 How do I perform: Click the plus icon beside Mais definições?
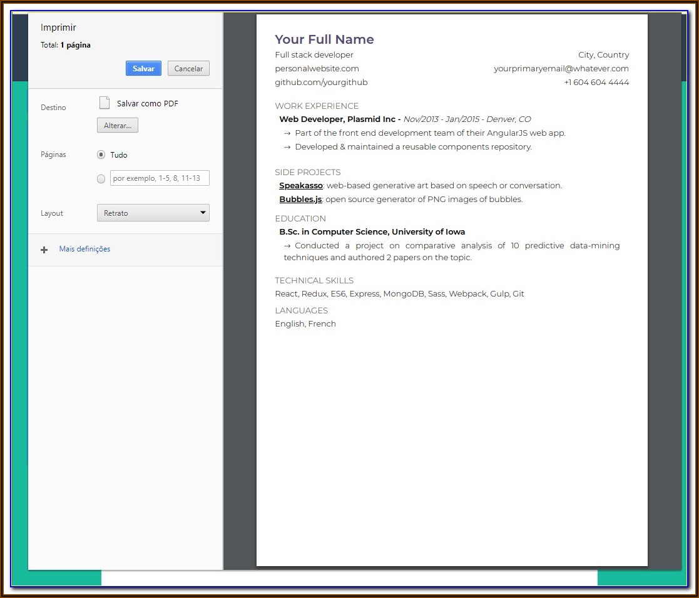[x=44, y=249]
